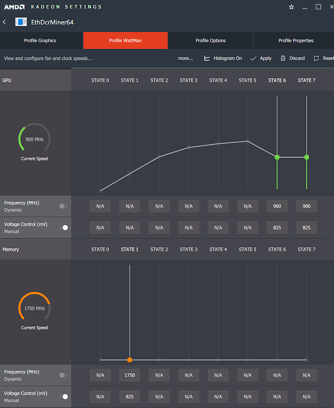Select the Profile WattMan tab
Screen dimensions: 334x408
click(125, 40)
